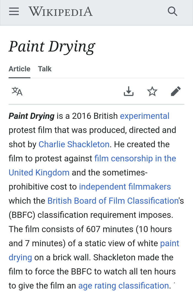Select the Article tab

pyautogui.click(x=19, y=69)
